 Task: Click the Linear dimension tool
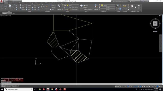coord(52,5)
